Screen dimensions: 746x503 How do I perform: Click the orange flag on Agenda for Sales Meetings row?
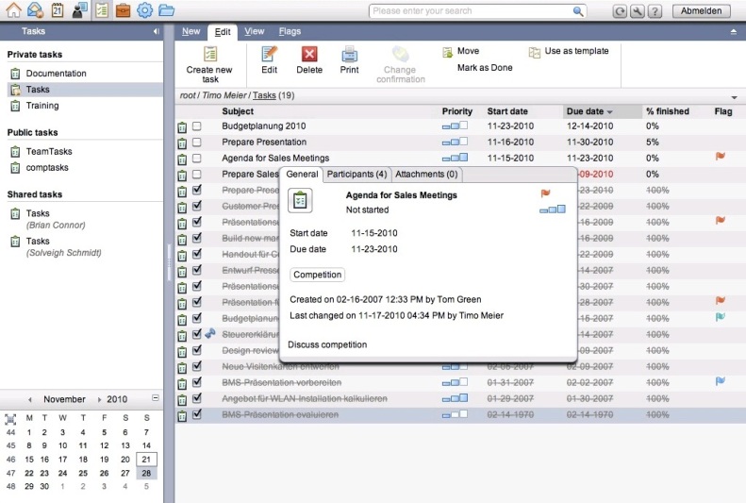[721, 157]
